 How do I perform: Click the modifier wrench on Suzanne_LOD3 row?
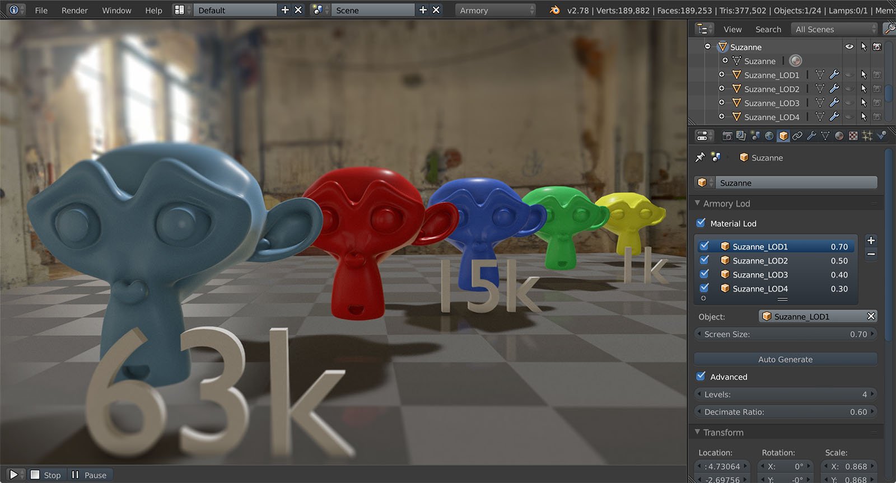click(x=834, y=102)
